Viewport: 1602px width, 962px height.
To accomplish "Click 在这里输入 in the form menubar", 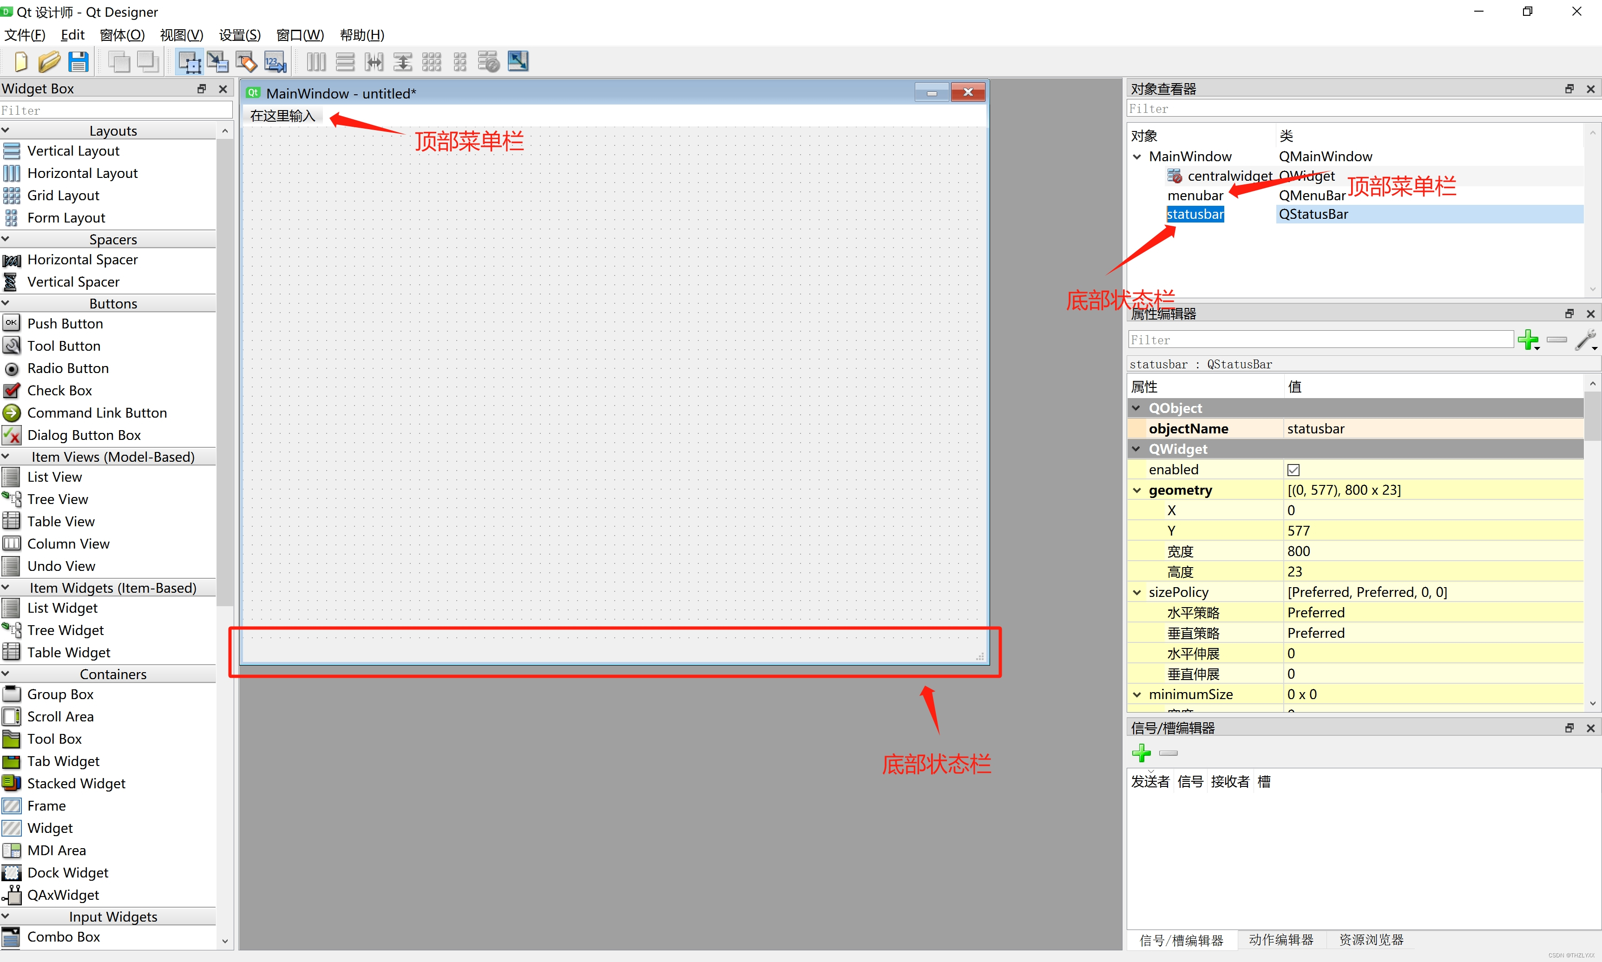I will pos(282,116).
